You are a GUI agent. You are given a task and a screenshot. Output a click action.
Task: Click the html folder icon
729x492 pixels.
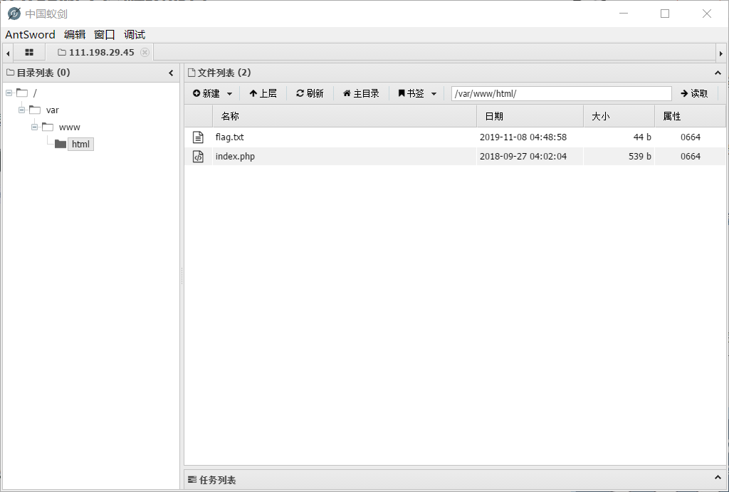point(61,144)
